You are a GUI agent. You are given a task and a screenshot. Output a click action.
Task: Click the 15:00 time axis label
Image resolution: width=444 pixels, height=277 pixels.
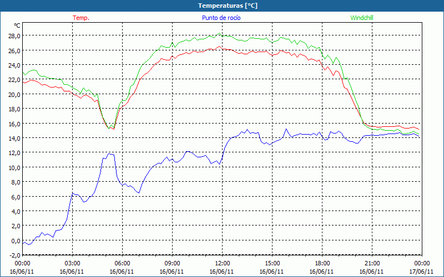point(272,264)
